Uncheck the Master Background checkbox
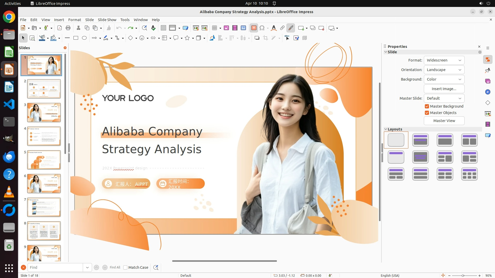This screenshot has height=278, width=495. point(427,106)
